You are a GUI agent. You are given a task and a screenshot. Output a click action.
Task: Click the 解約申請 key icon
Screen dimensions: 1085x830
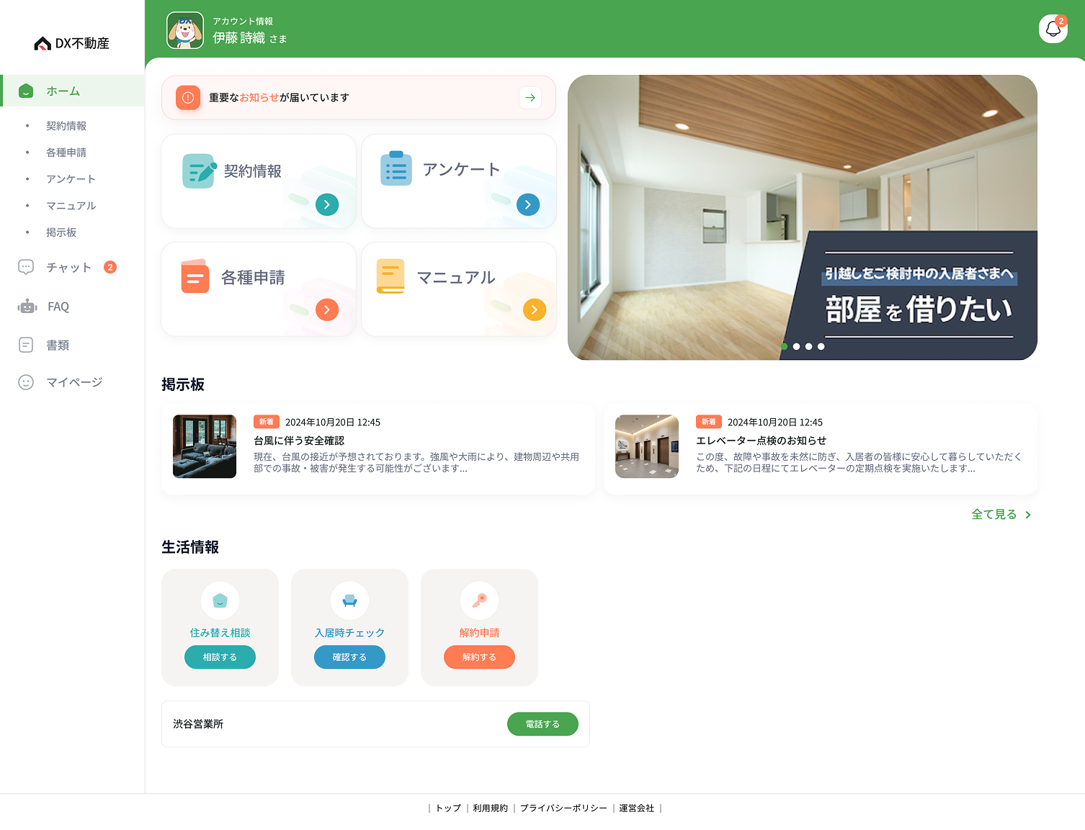click(x=479, y=600)
